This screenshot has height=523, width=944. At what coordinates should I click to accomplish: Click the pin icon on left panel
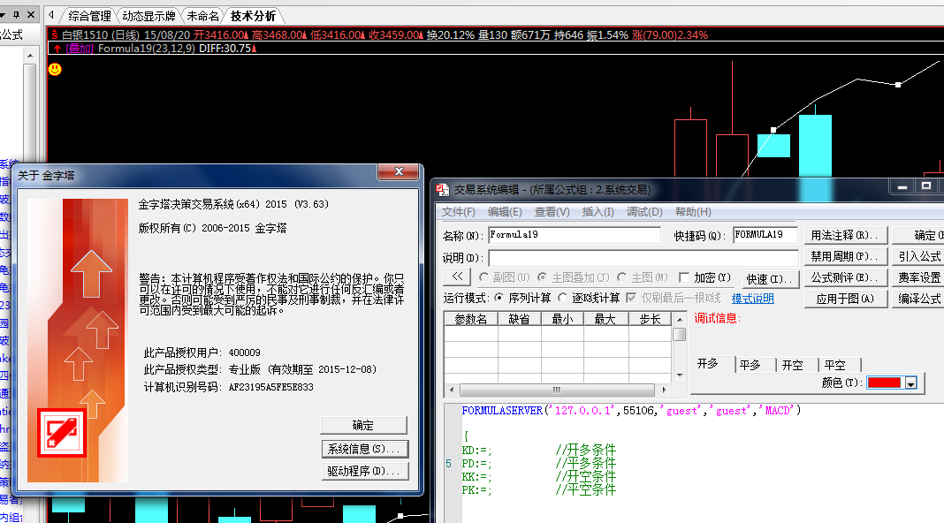pos(17,15)
